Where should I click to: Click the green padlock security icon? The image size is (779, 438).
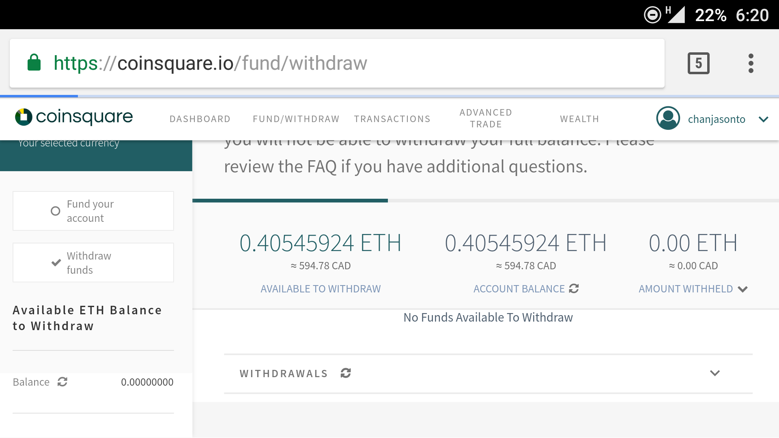click(x=34, y=62)
